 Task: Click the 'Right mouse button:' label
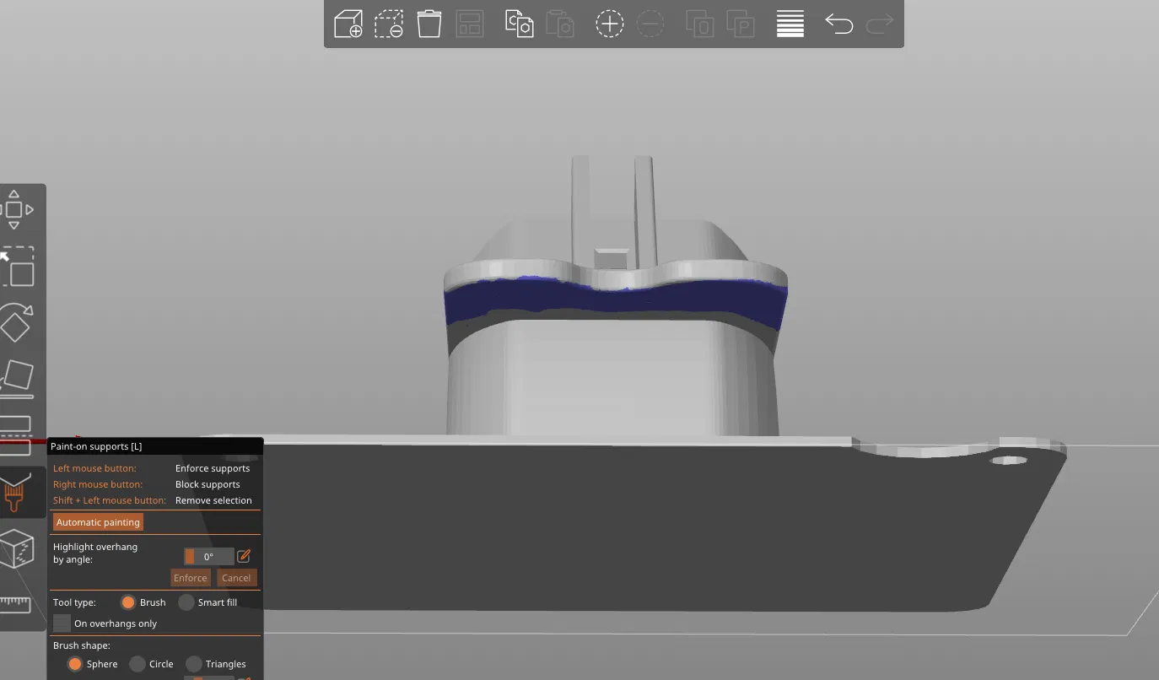(98, 484)
